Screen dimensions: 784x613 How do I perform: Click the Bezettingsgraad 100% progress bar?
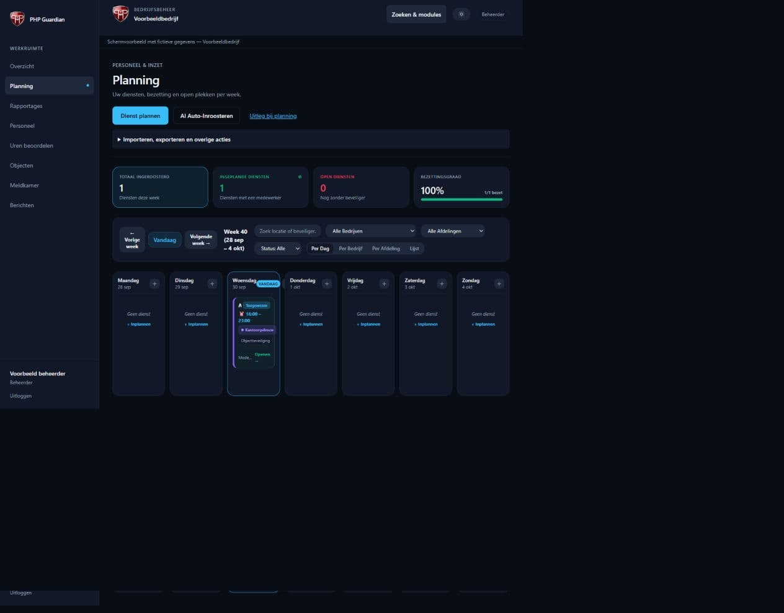[x=461, y=199]
